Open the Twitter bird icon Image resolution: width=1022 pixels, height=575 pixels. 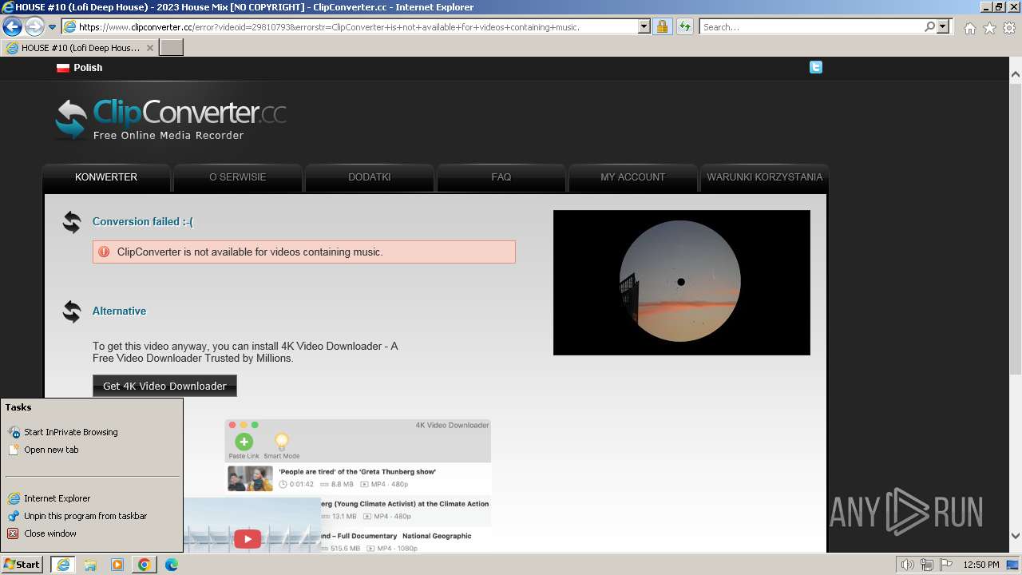click(x=815, y=67)
